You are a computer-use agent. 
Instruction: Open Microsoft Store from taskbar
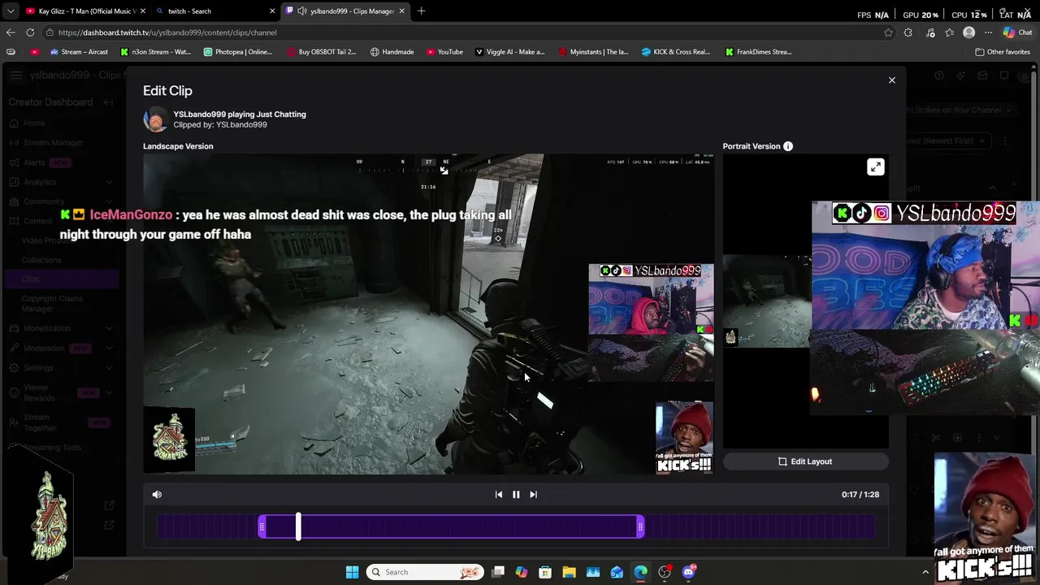point(545,572)
